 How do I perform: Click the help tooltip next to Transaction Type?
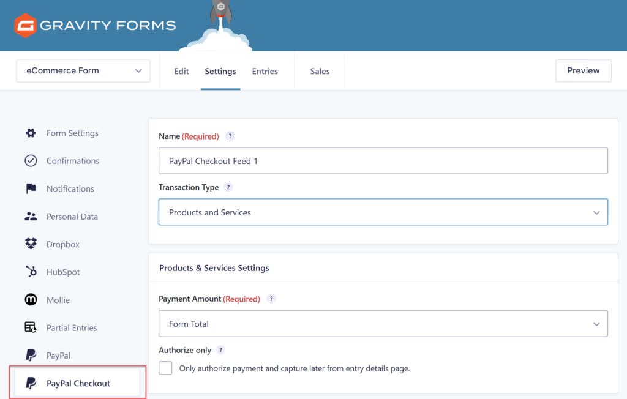[230, 187]
